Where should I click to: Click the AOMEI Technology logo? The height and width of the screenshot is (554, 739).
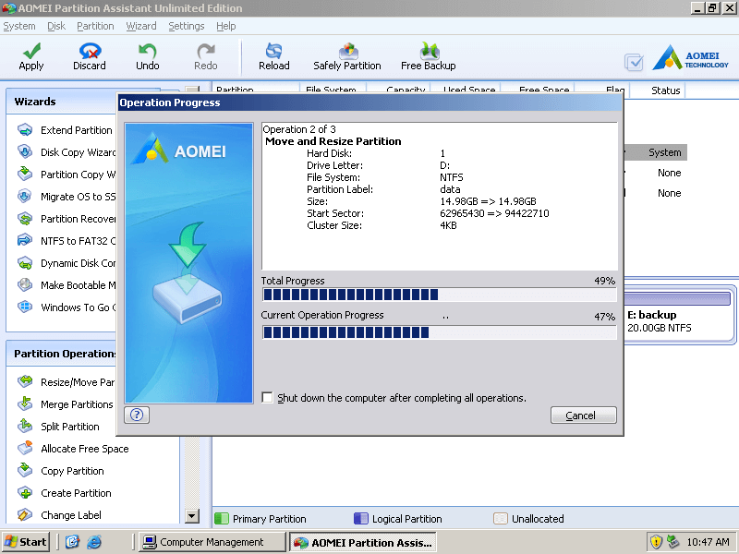690,58
